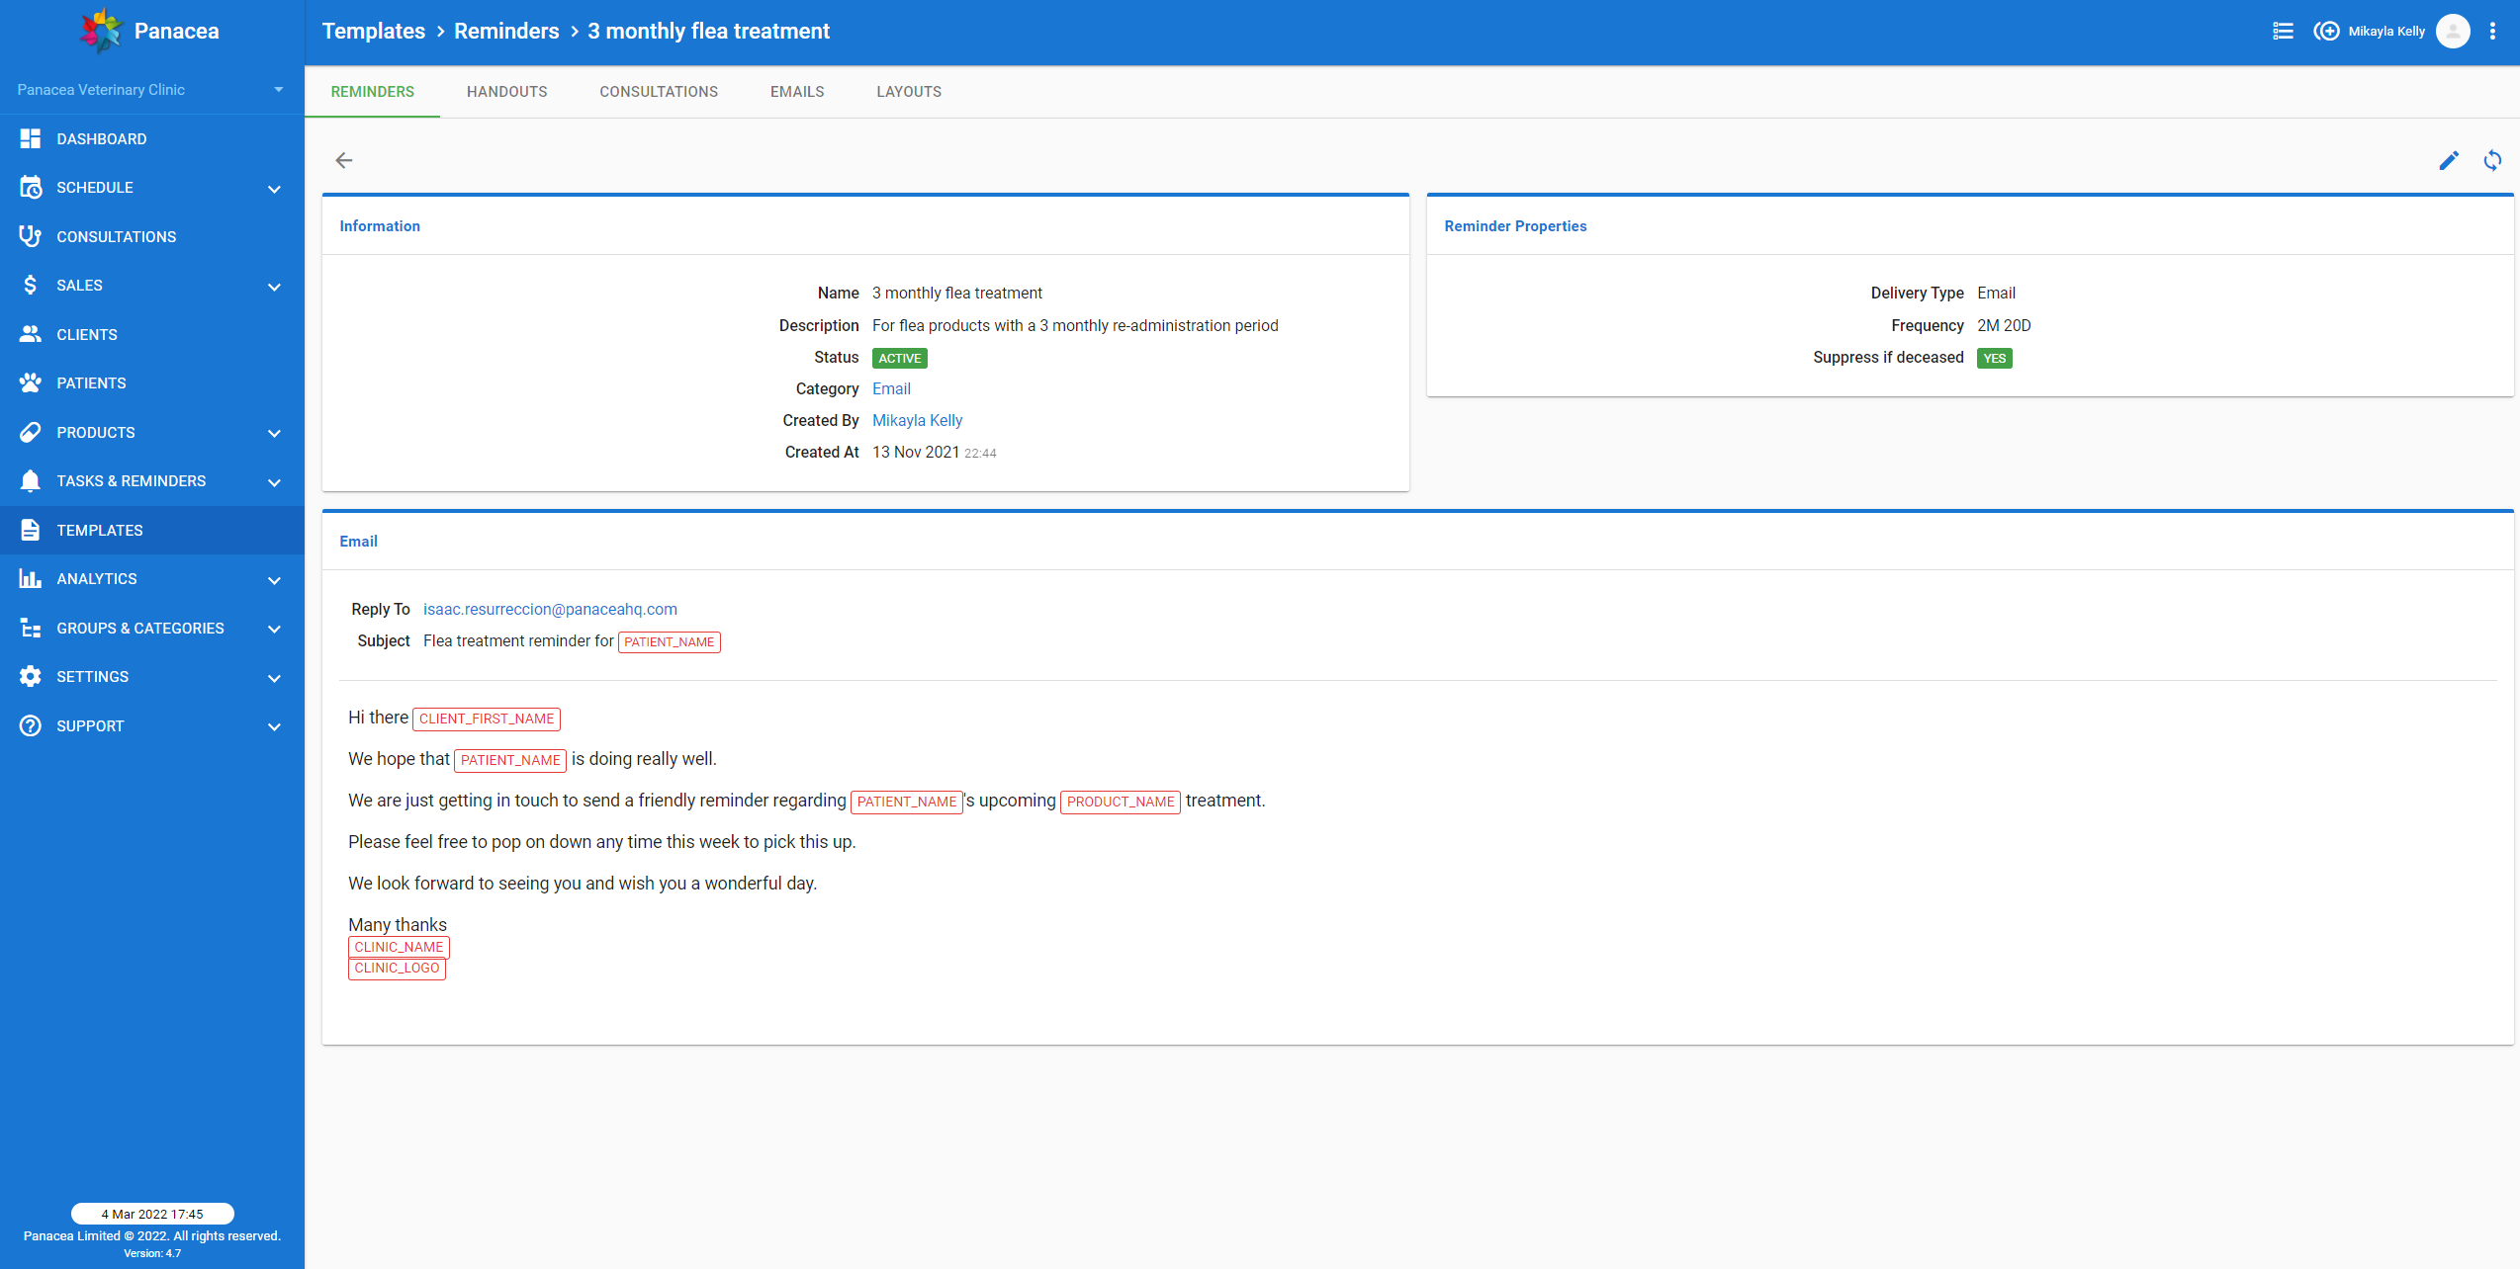Screen dimensions: 2520x1269
Task: Select the edit pencil icon above Reminder Properties
Action: click(x=2450, y=160)
